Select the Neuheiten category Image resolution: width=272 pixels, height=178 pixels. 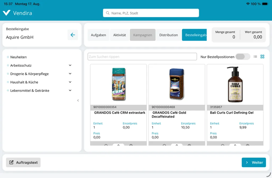[18, 57]
